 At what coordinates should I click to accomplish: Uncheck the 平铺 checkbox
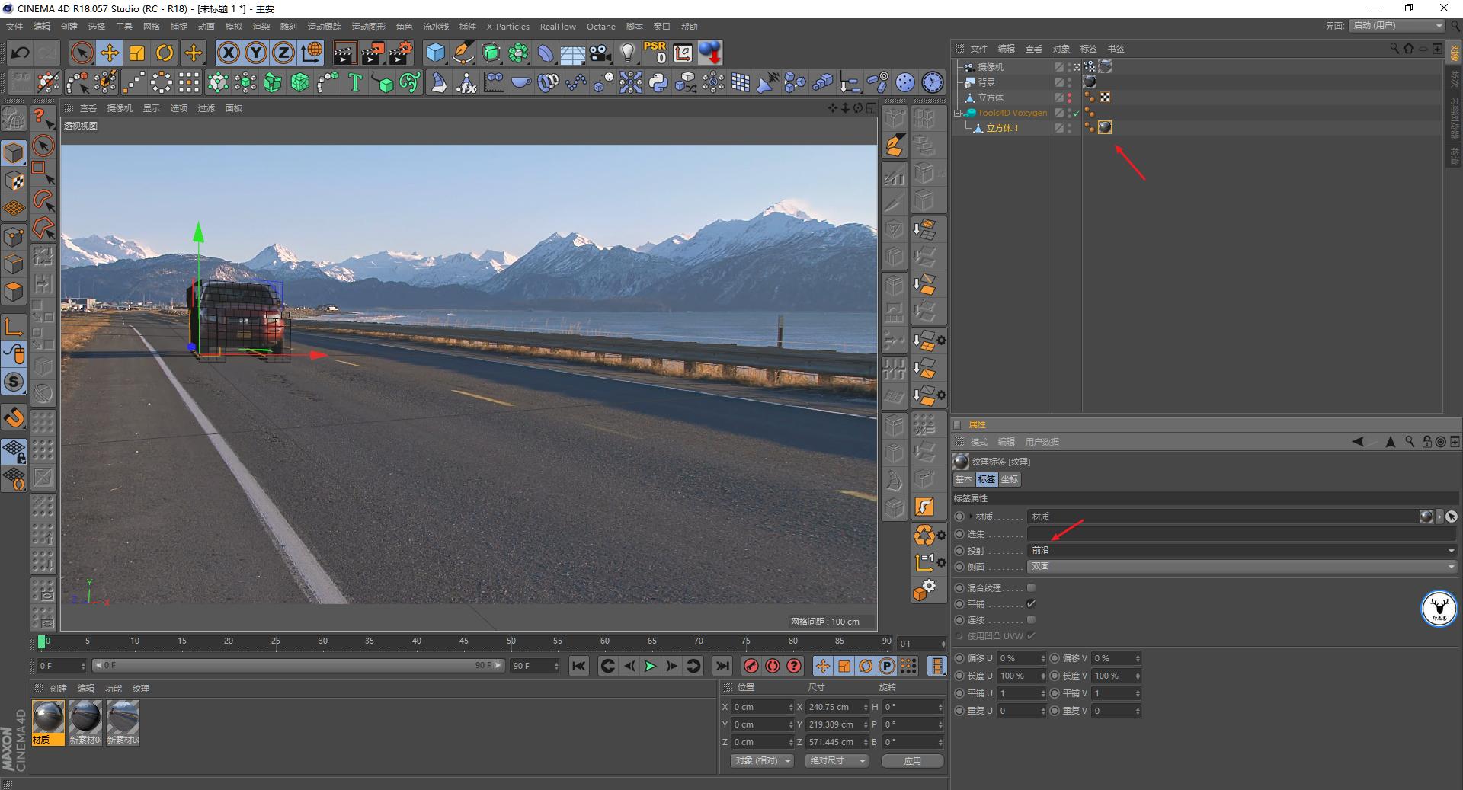(1031, 604)
